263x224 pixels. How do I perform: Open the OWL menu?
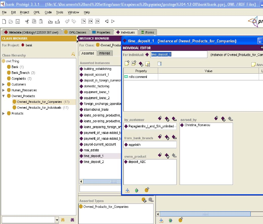[37, 12]
